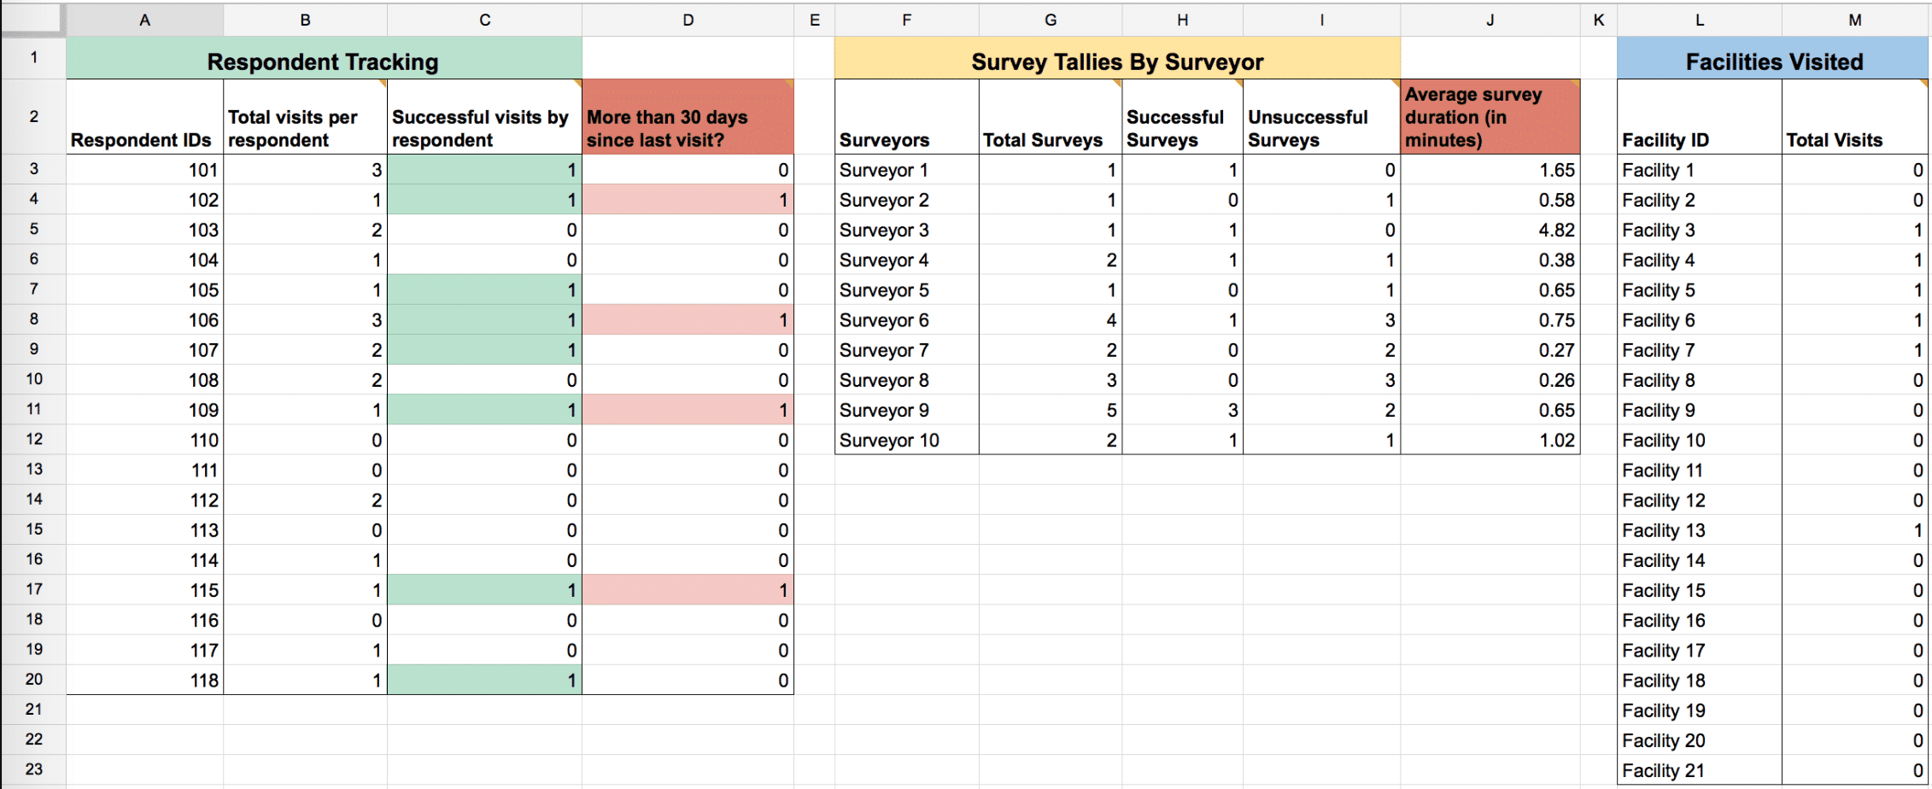The width and height of the screenshot is (1932, 789).
Task: Click the 'Facility 11' cell
Action: pos(1699,470)
